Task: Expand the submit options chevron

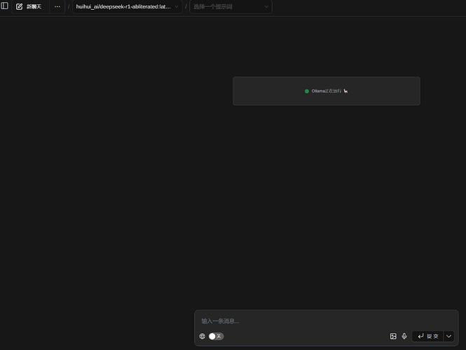Action: click(448, 336)
